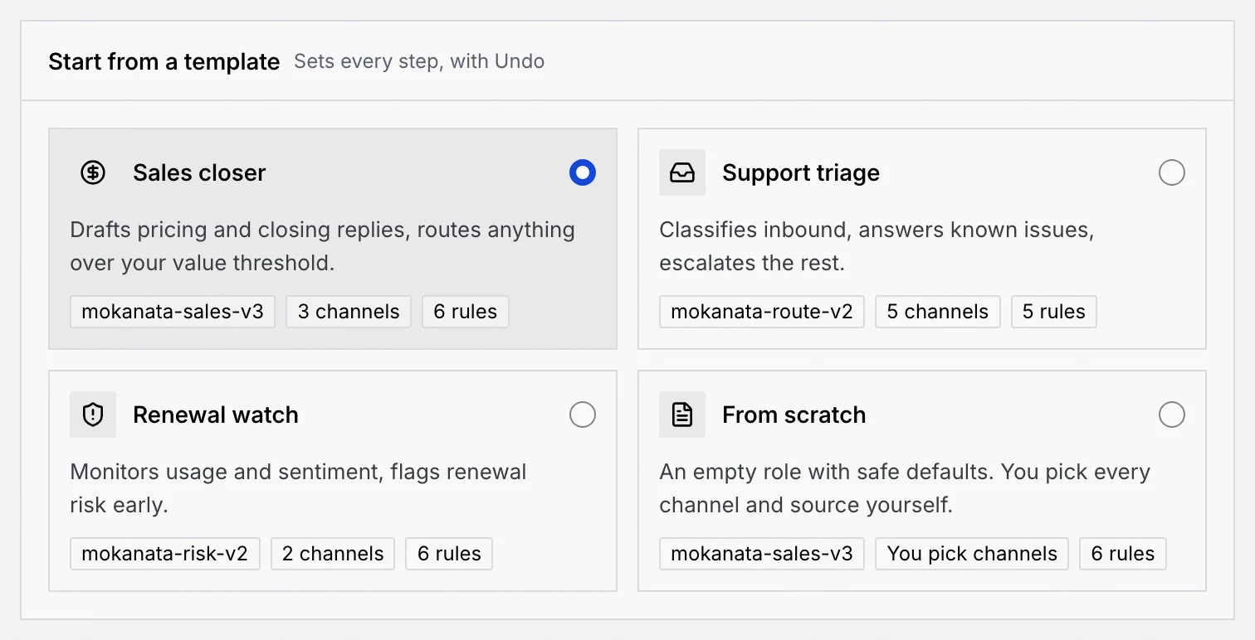Click the "Start from a template" heading
Viewport: 1255px width, 640px height.
(164, 61)
